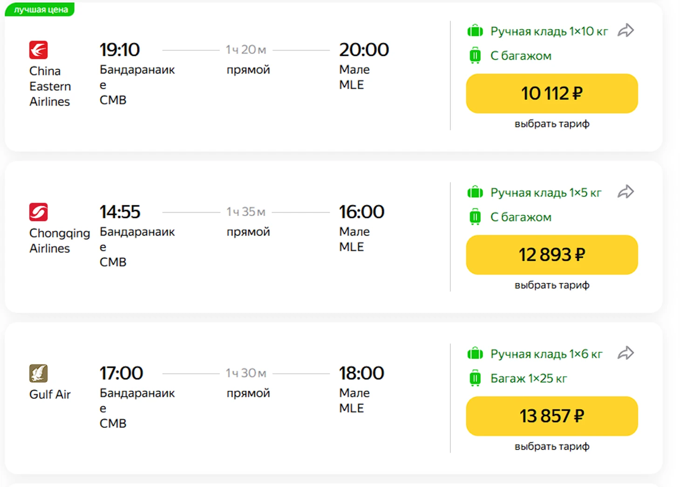Click the 18:00 Мале arrival time
This screenshot has width=680, height=487.
pyautogui.click(x=361, y=373)
